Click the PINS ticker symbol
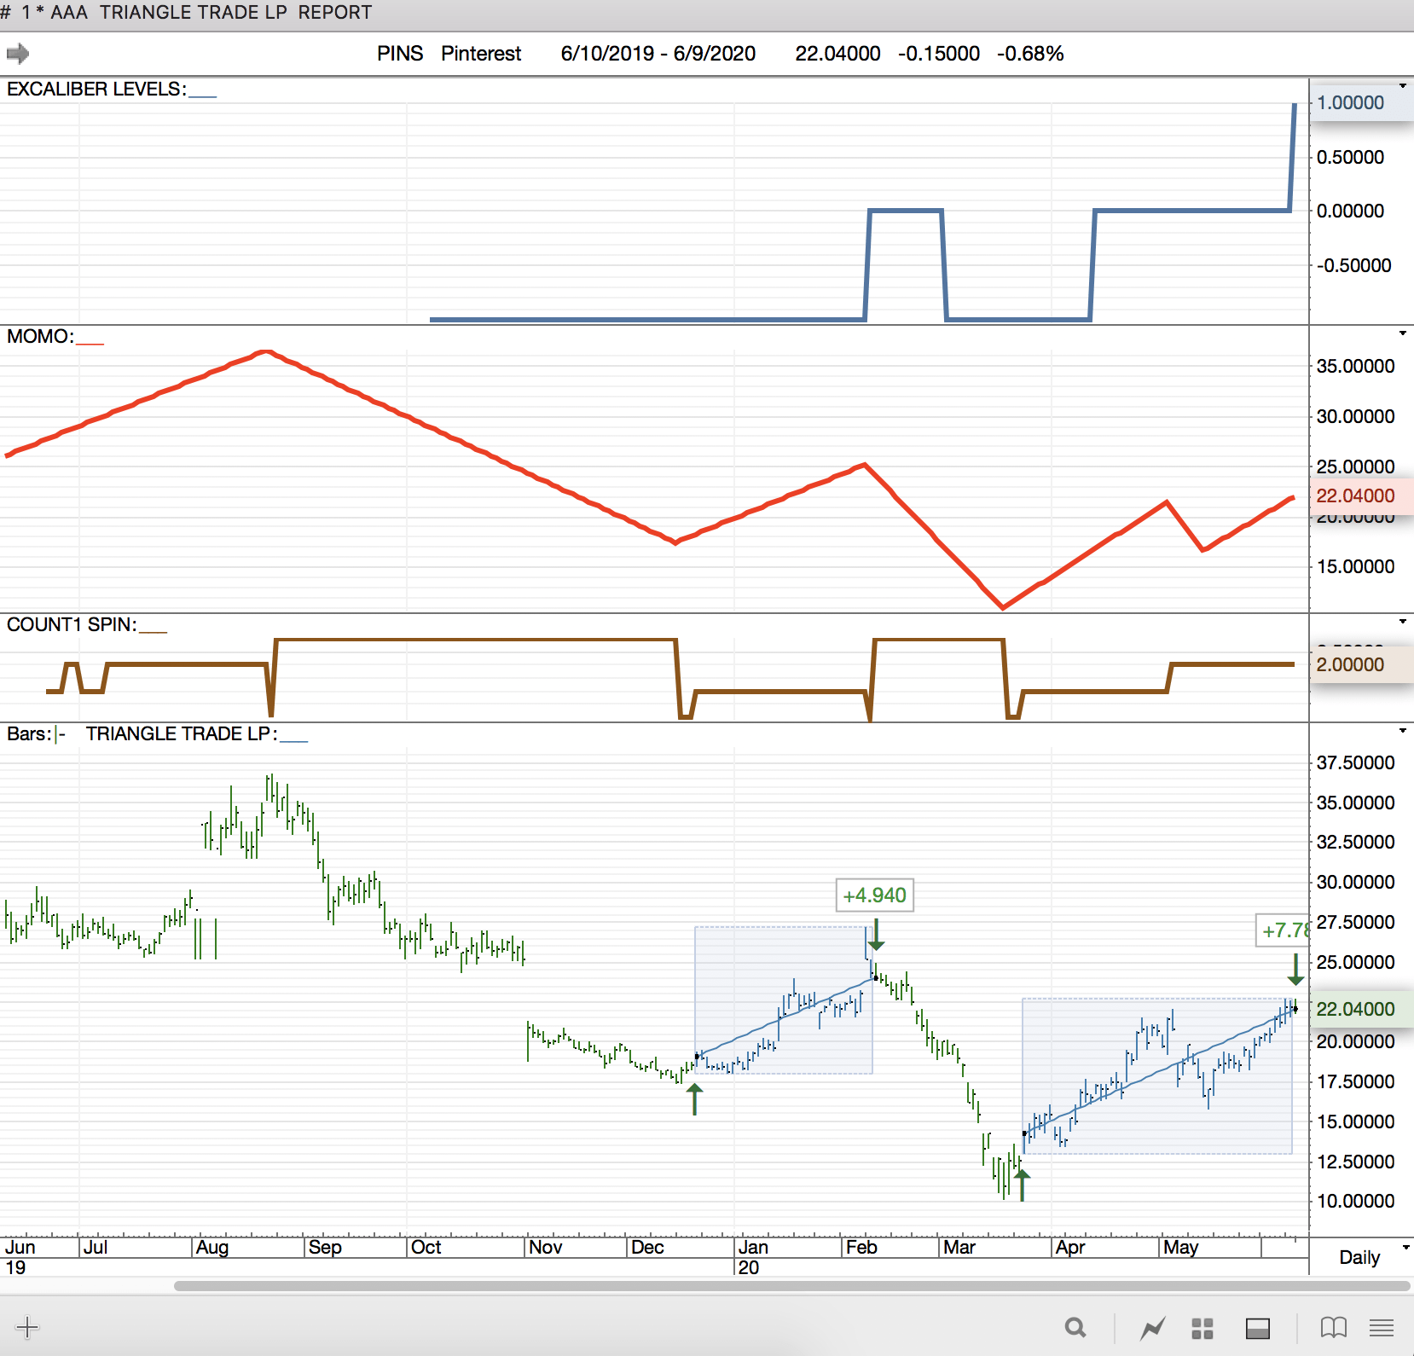Viewport: 1414px width, 1356px height. coord(399,54)
